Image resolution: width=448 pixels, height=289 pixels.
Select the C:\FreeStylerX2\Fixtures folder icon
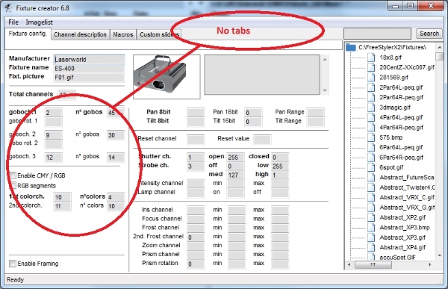click(351, 47)
